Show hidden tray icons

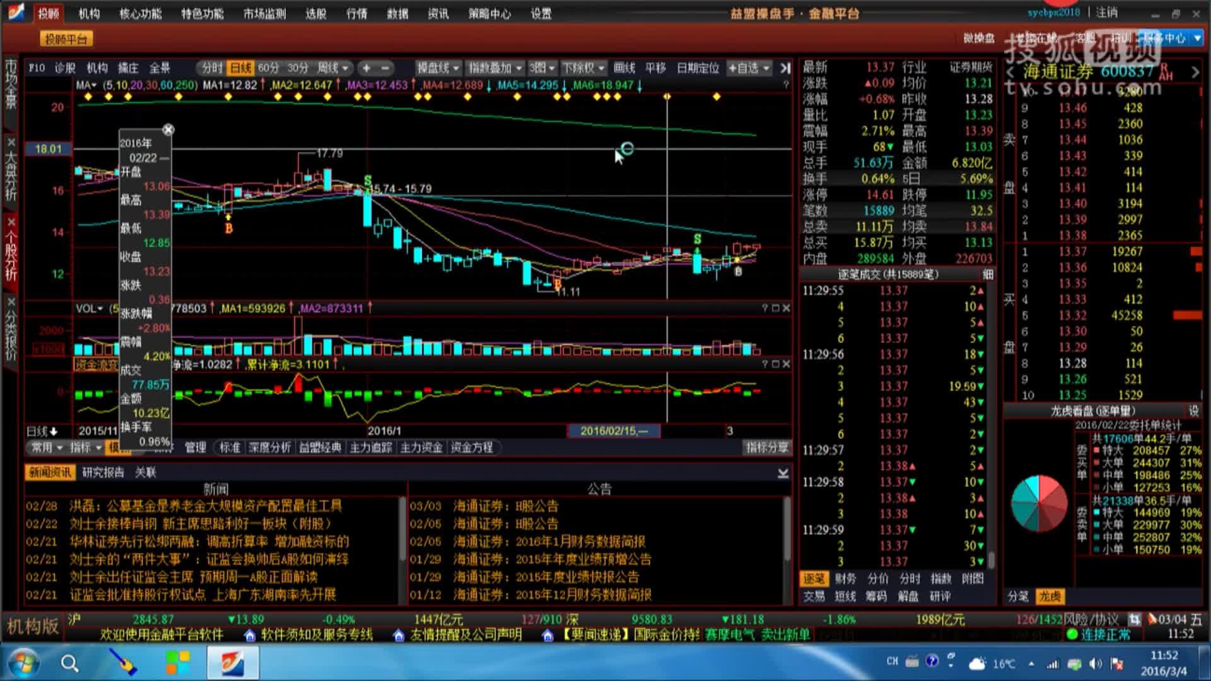(x=1031, y=663)
